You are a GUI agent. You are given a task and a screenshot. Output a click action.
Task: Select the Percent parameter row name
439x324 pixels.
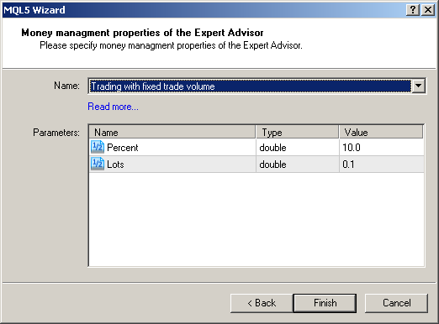[x=123, y=148]
